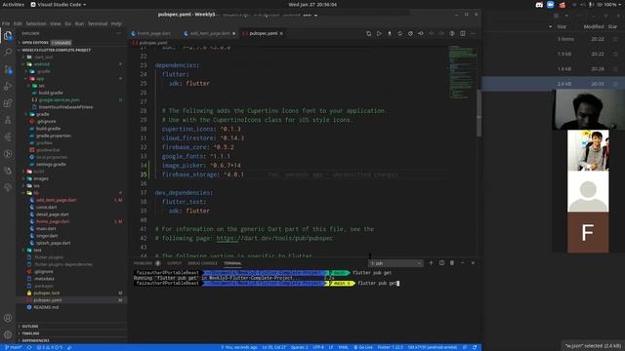Close the terminal panel with the X icon

(473, 262)
